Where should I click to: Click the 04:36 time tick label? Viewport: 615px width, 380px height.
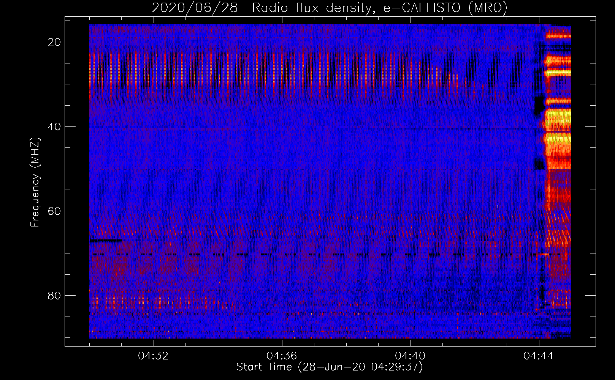(282, 356)
